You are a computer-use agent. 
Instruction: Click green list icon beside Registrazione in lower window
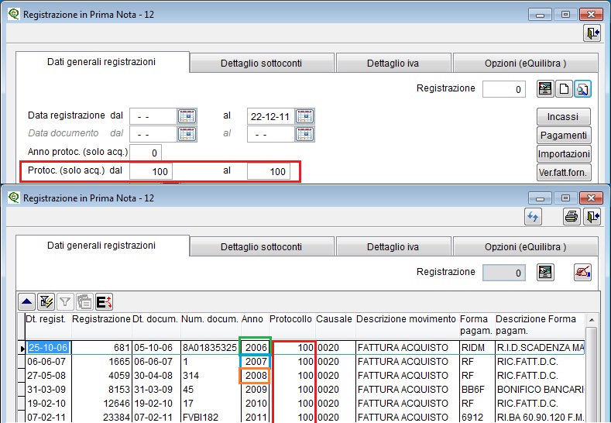[x=544, y=273]
